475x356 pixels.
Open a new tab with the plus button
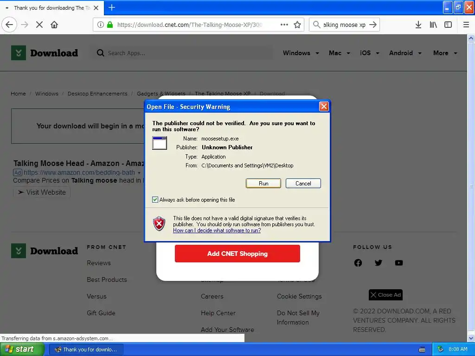point(111,7)
